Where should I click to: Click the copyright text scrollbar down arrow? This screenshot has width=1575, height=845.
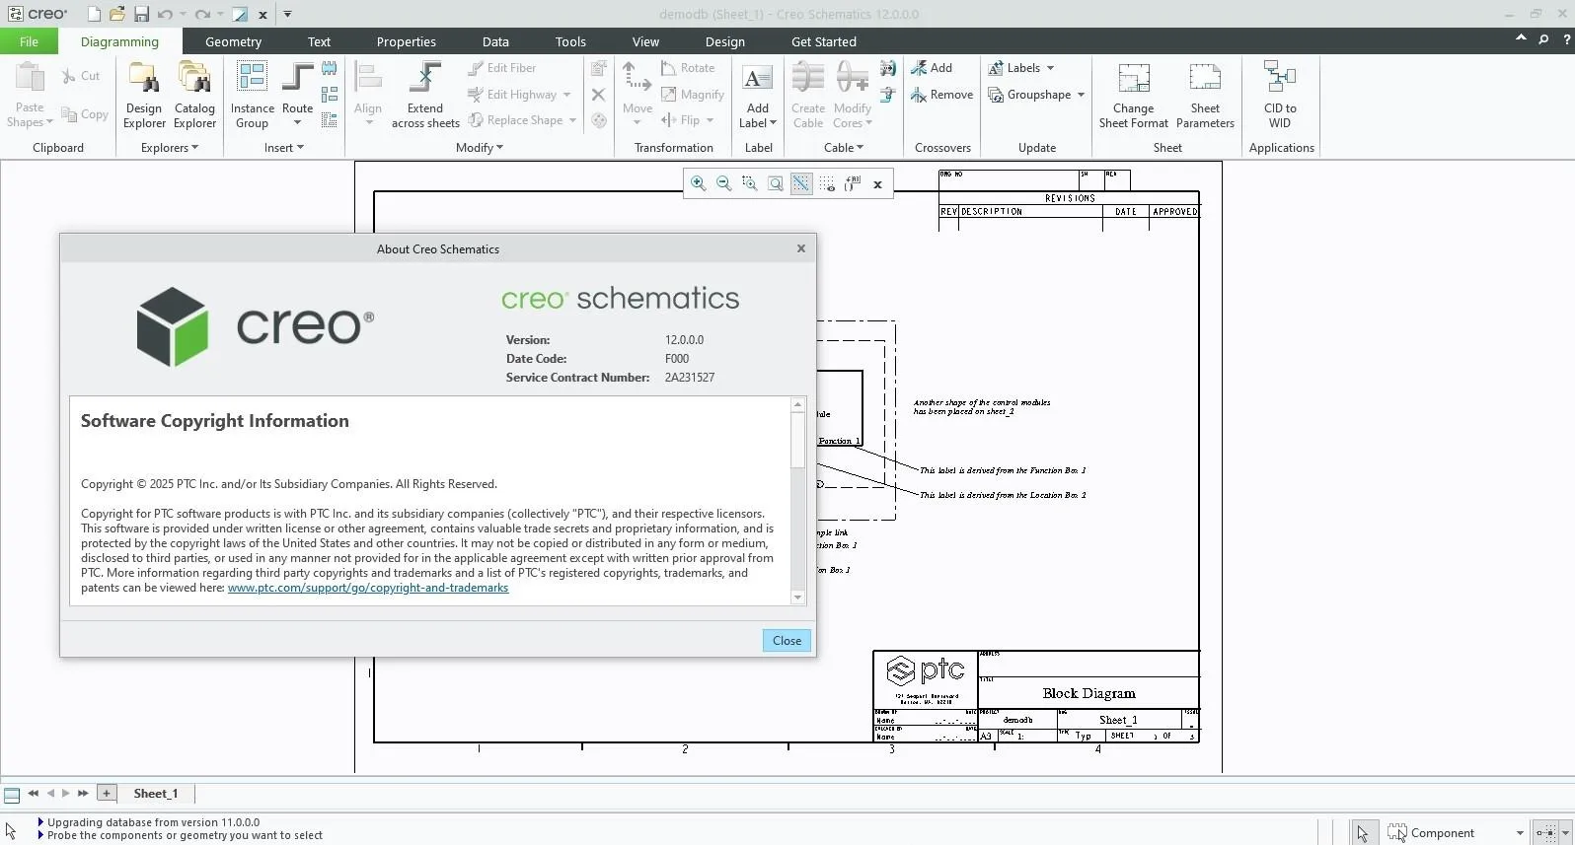pos(797,598)
